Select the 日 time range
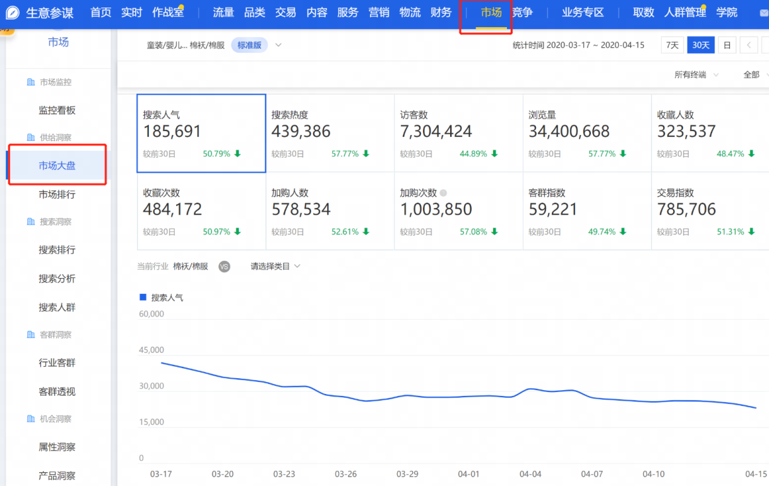The width and height of the screenshot is (769, 486). pyautogui.click(x=727, y=45)
